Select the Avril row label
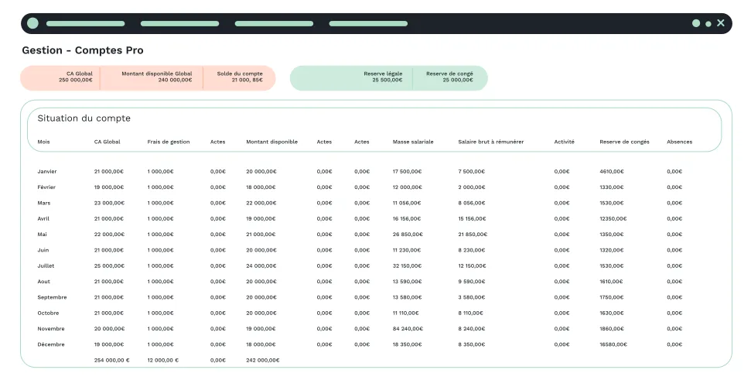751x387 pixels. [43, 219]
